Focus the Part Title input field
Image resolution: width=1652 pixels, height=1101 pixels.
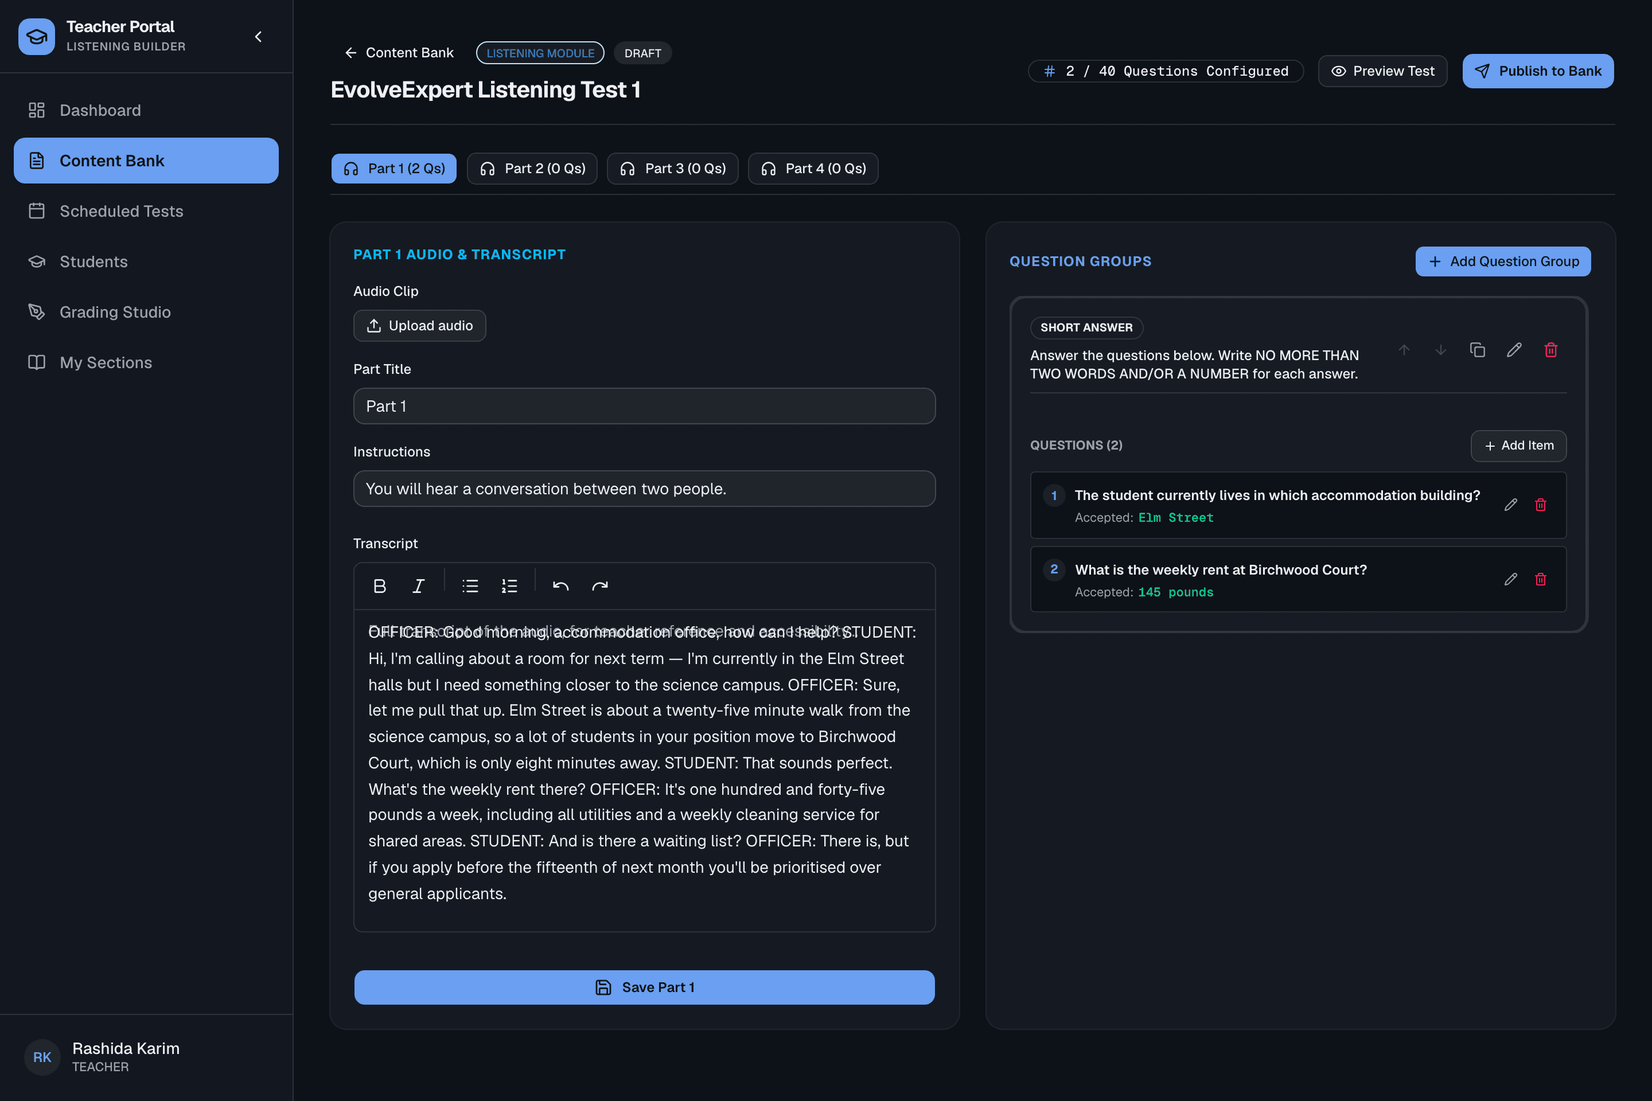pos(644,406)
